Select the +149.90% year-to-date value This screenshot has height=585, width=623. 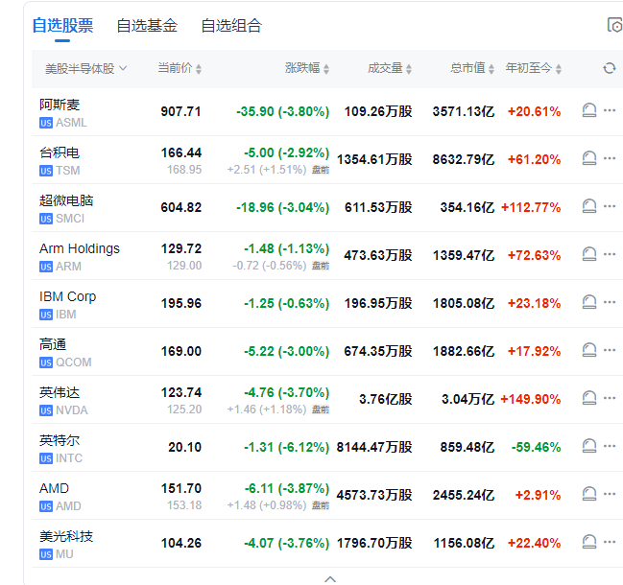pyautogui.click(x=531, y=399)
